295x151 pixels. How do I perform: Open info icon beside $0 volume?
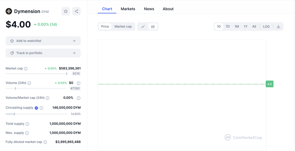coord(79,83)
